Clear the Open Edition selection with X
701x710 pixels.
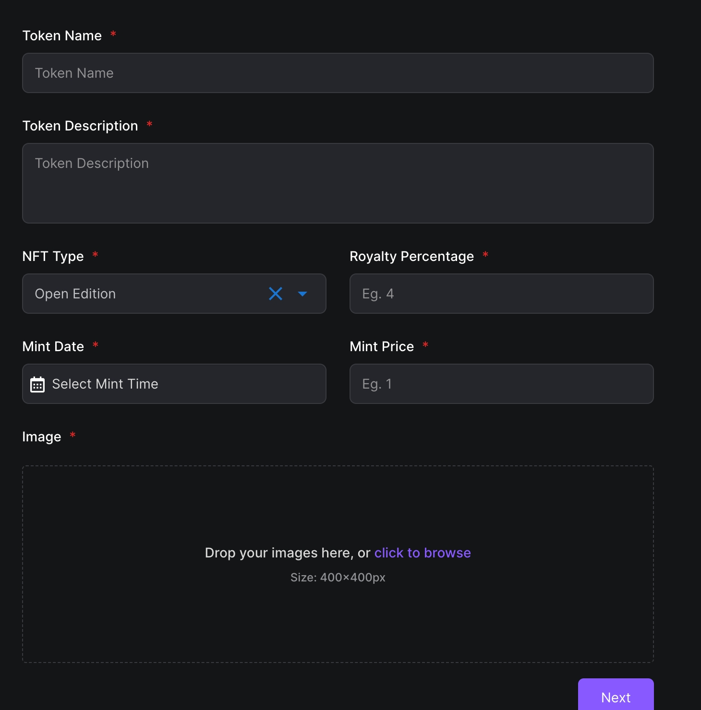276,294
